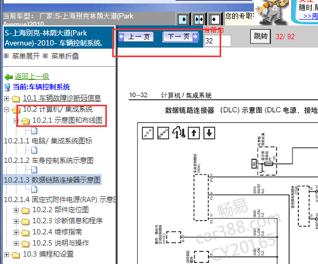Open 10.2.1.1 电脑/ 集成系统图标 page
Image resolution: width=318 pixels, height=264 pixels.
[x=48, y=141]
